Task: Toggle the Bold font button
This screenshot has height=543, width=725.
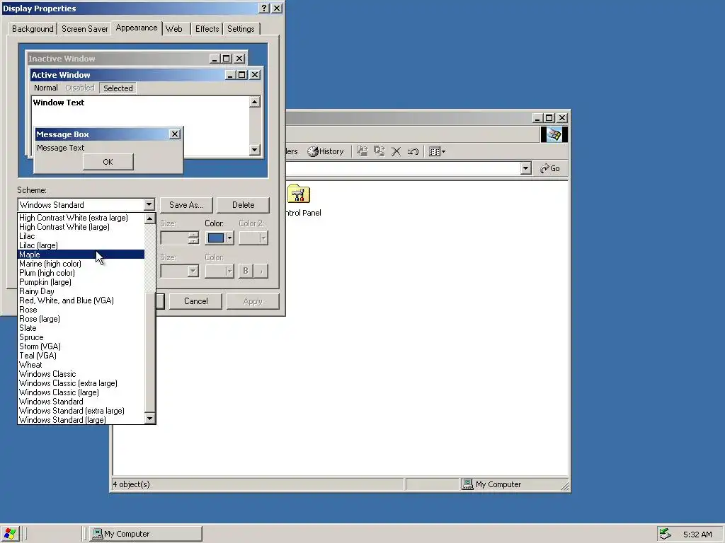Action: [246, 271]
